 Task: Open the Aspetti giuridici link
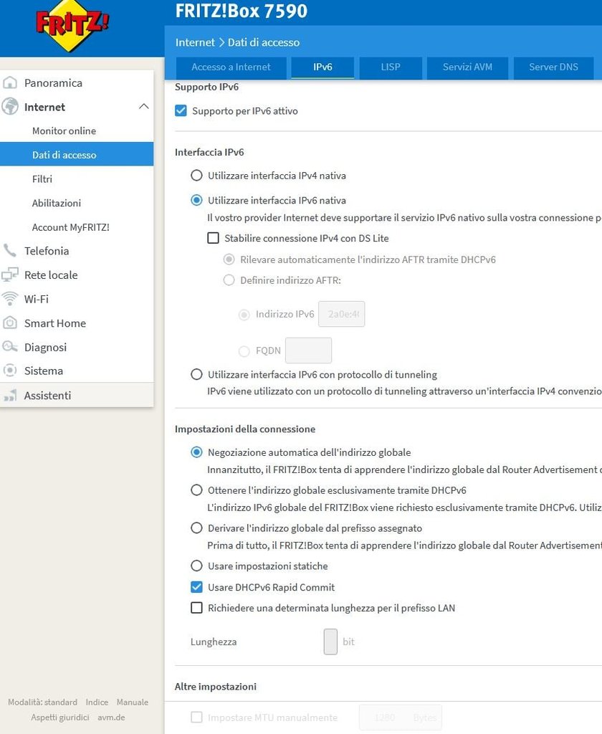pyautogui.click(x=60, y=717)
